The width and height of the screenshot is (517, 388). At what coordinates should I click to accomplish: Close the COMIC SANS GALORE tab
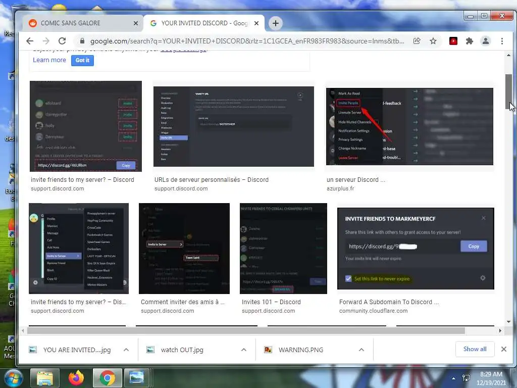click(135, 23)
